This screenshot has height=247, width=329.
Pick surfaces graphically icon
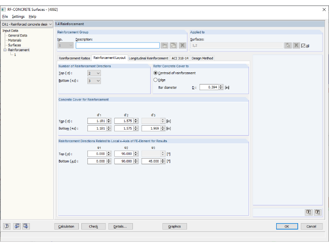tap(288, 45)
